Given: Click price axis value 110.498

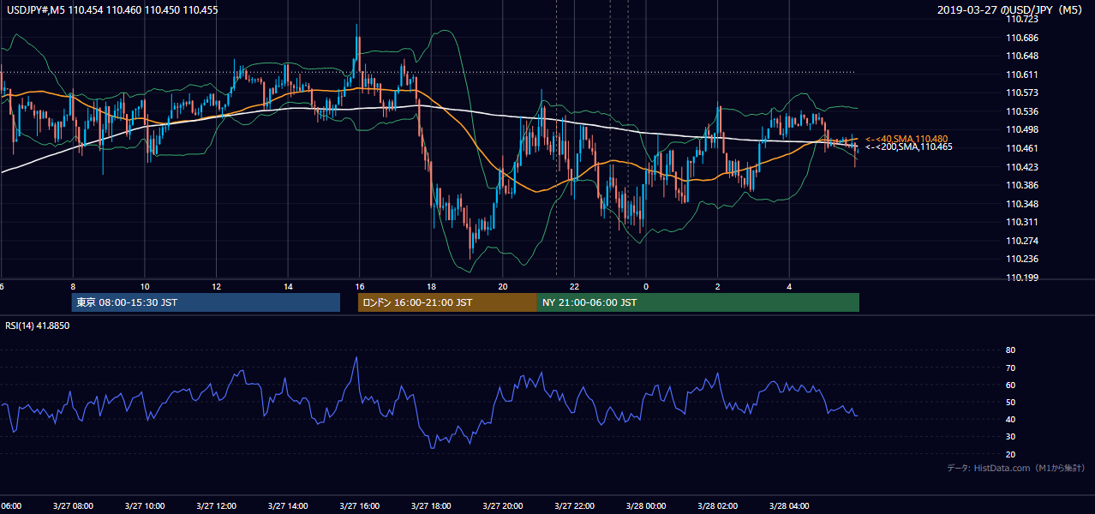Looking at the screenshot, I should click(x=1022, y=130).
